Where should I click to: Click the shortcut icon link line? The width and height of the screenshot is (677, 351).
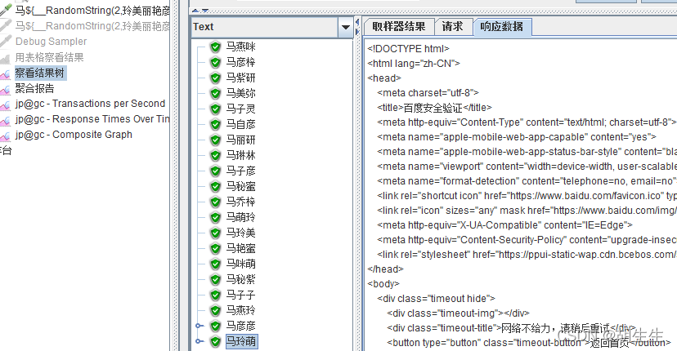(527, 196)
